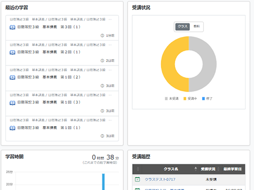Sort table by クラス名 column arrow
254x190 pixels.
coord(195,169)
